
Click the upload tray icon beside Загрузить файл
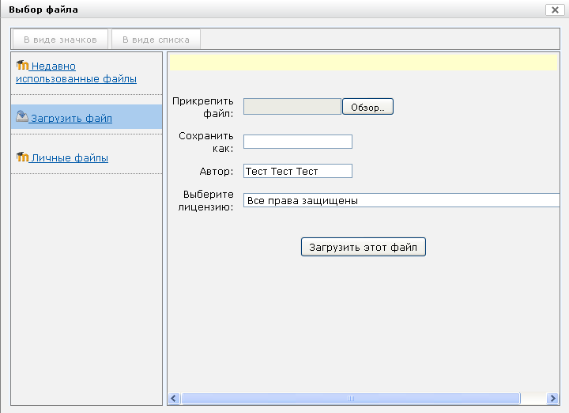(22, 116)
